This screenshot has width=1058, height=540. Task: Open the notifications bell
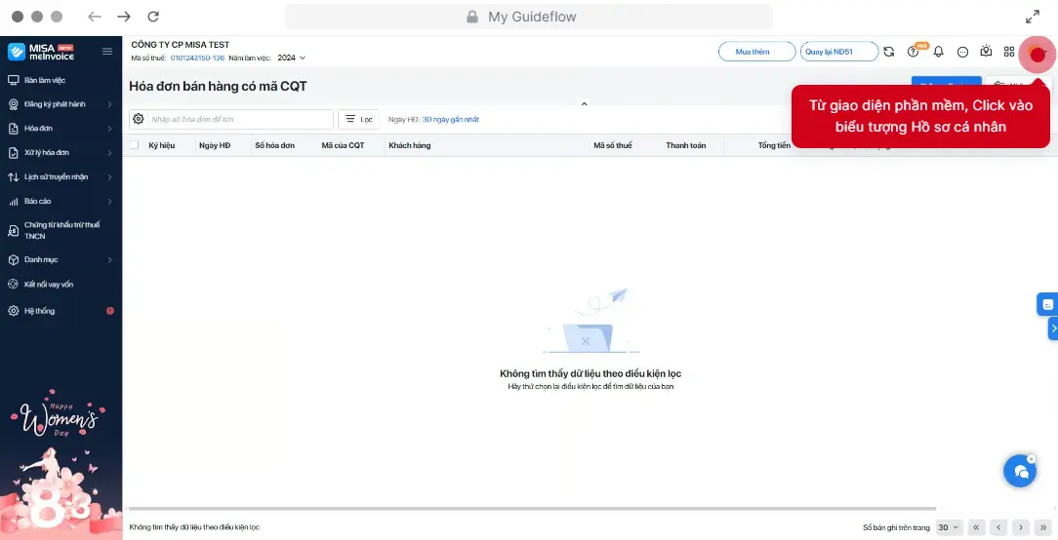(x=938, y=52)
